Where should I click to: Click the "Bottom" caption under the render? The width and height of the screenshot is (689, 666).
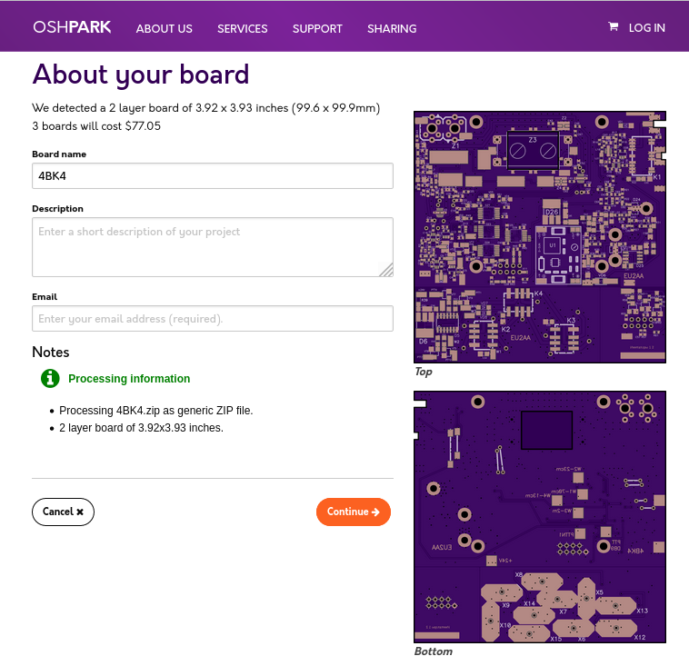point(433,651)
